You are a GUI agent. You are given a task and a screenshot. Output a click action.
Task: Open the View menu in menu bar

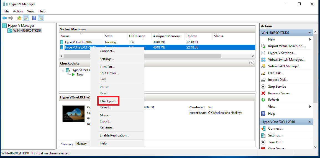point(30,11)
